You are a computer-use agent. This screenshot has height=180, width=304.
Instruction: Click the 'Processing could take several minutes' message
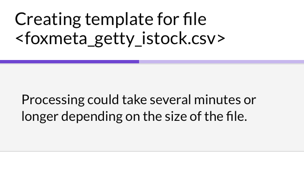138,100
